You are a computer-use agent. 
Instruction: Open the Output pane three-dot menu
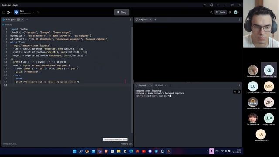(239, 20)
